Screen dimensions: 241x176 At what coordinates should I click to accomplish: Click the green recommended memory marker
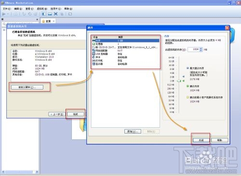click(x=183, y=81)
